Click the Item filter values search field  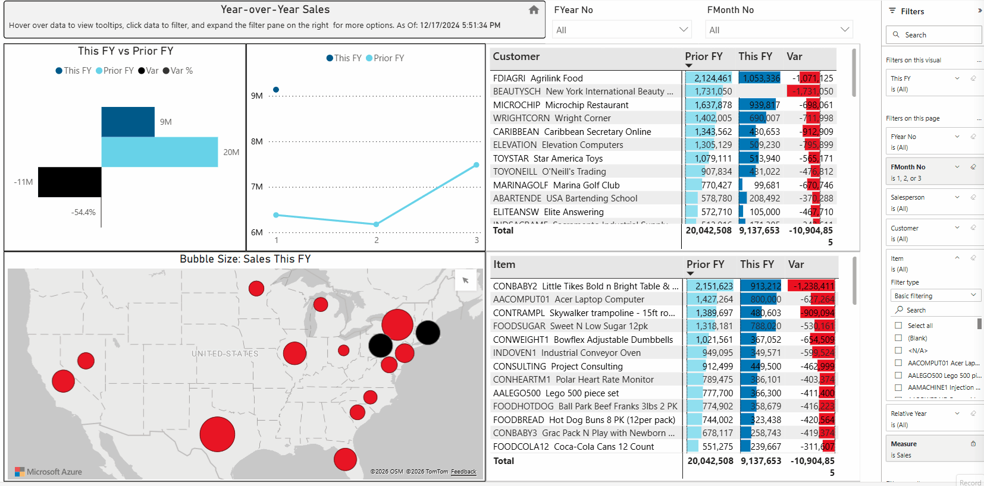click(x=936, y=310)
